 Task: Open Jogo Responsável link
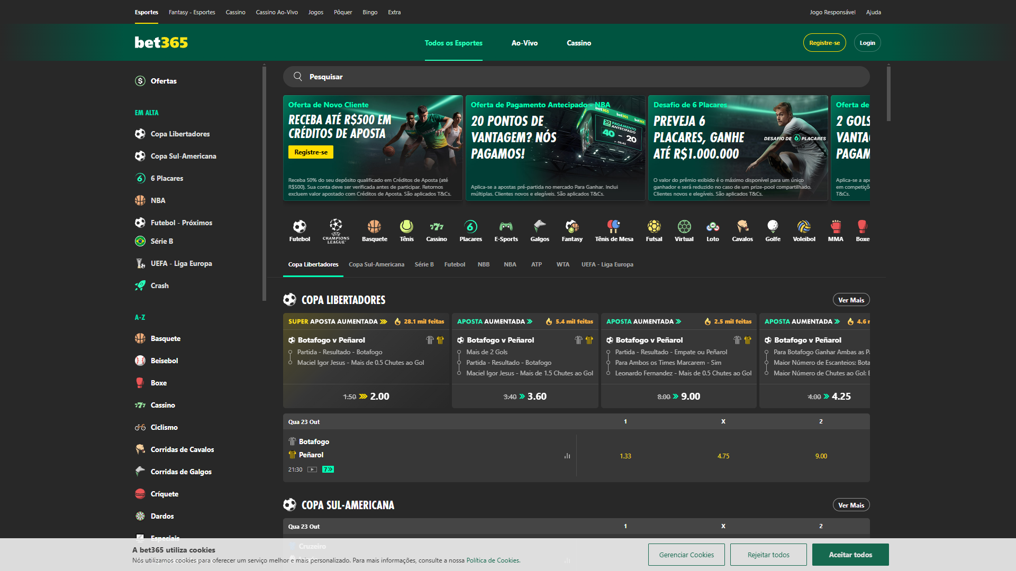pos(832,12)
